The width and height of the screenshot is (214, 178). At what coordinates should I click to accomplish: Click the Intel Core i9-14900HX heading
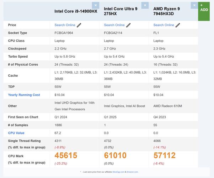point(76,11)
